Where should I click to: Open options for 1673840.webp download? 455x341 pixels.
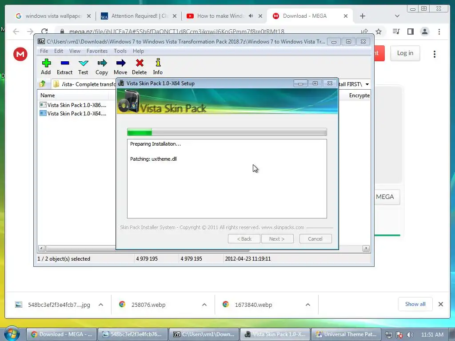click(308, 305)
